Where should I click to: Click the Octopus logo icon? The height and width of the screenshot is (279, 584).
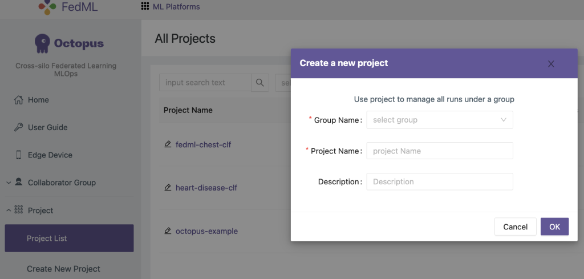(42, 43)
